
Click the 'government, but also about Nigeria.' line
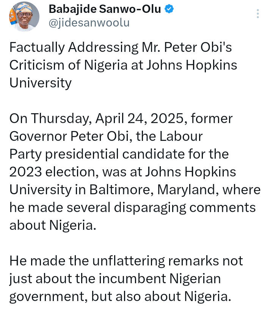pos(120,297)
